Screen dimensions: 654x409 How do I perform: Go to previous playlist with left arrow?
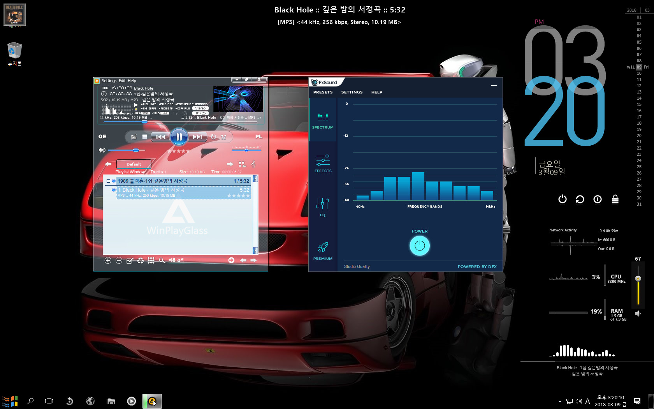[x=108, y=164]
